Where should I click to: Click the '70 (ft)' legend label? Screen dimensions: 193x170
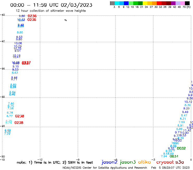point(186,7)
